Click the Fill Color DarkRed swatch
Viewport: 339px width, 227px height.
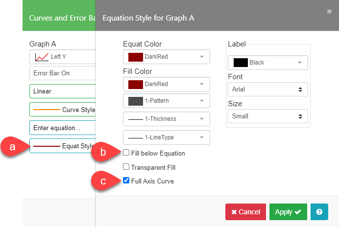[x=135, y=84]
